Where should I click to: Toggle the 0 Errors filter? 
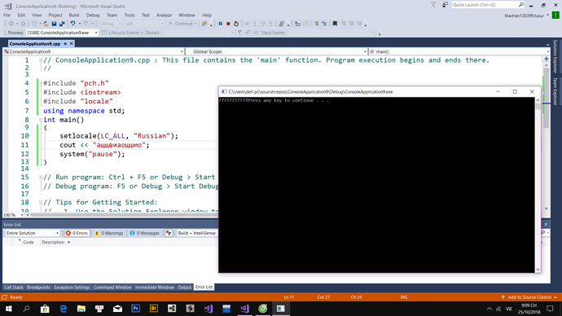(x=77, y=233)
